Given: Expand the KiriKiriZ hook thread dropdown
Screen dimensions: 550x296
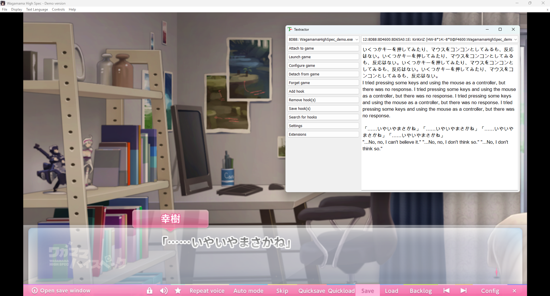Looking at the screenshot, I should click(x=439, y=39).
